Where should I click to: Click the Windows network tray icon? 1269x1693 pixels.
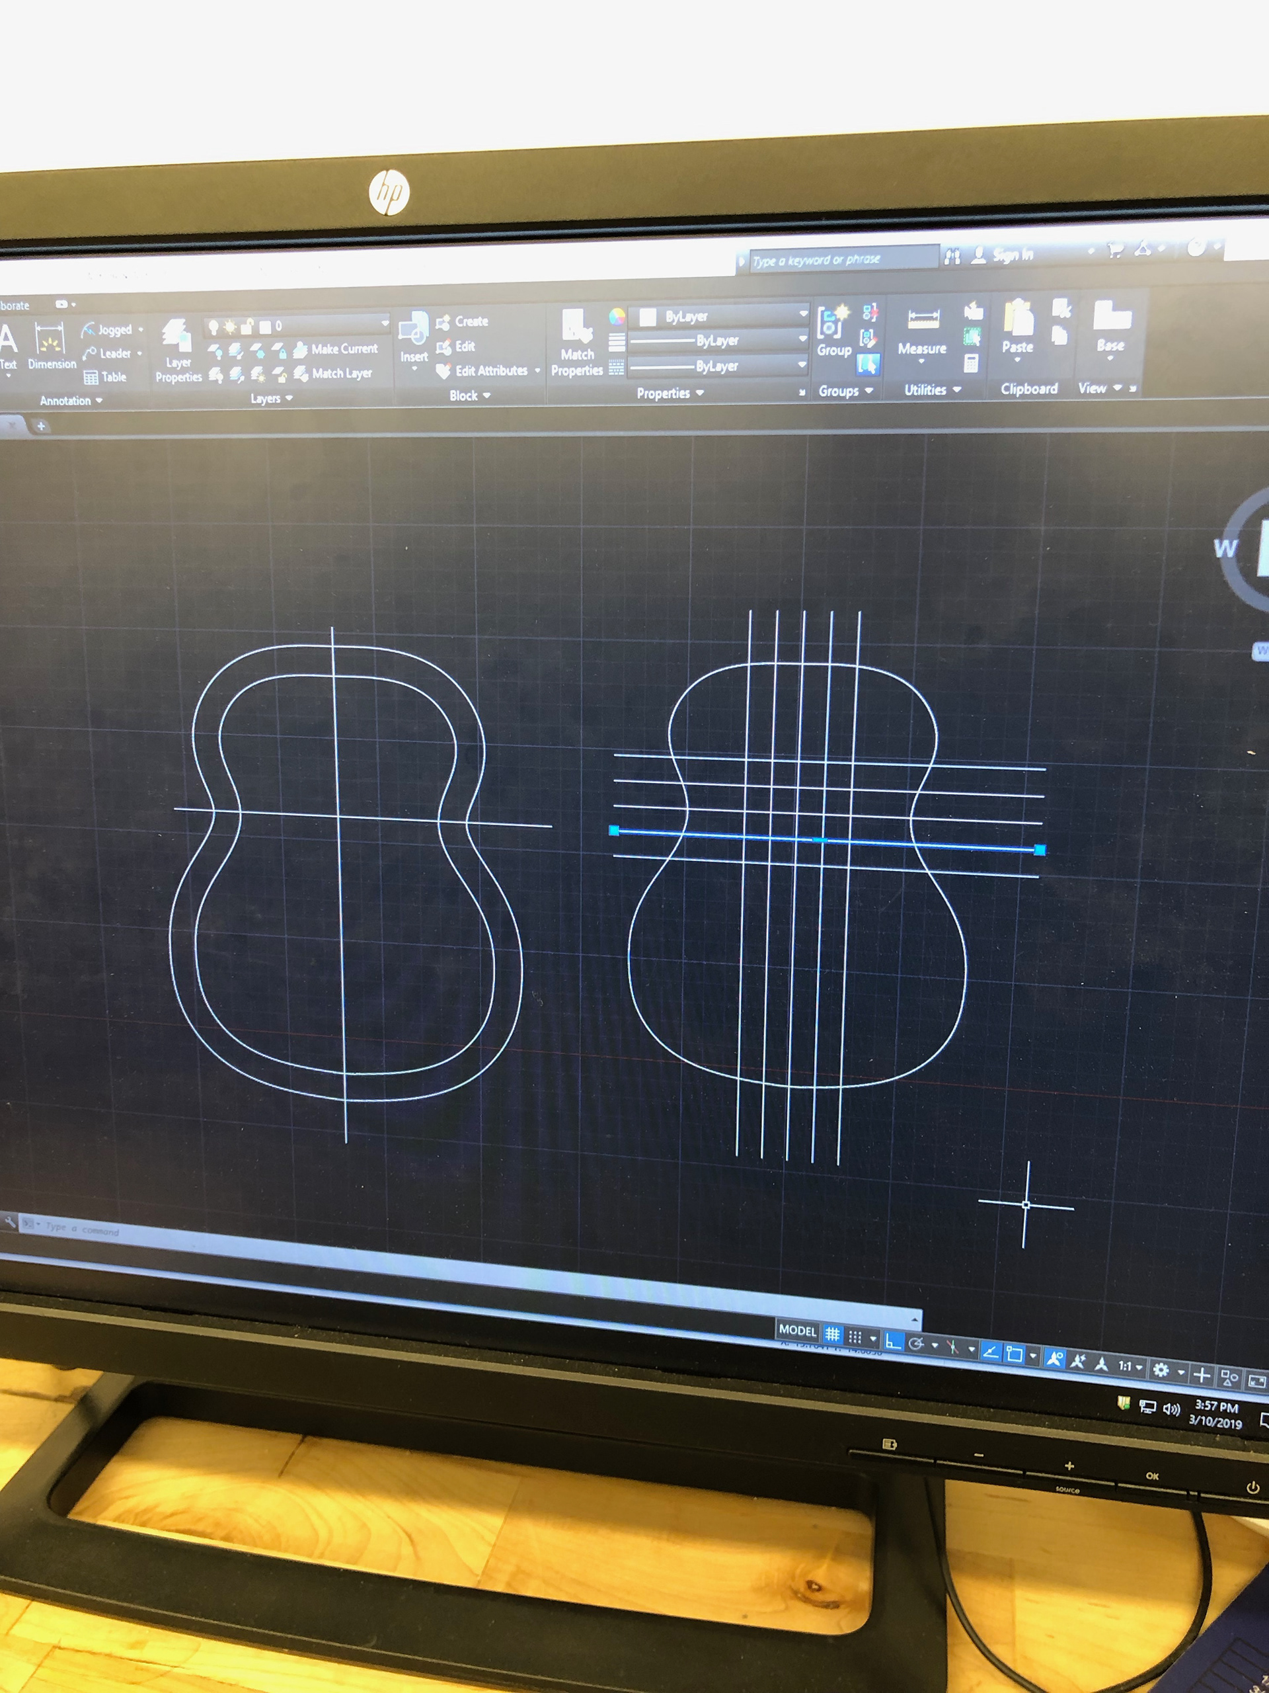point(1147,1406)
